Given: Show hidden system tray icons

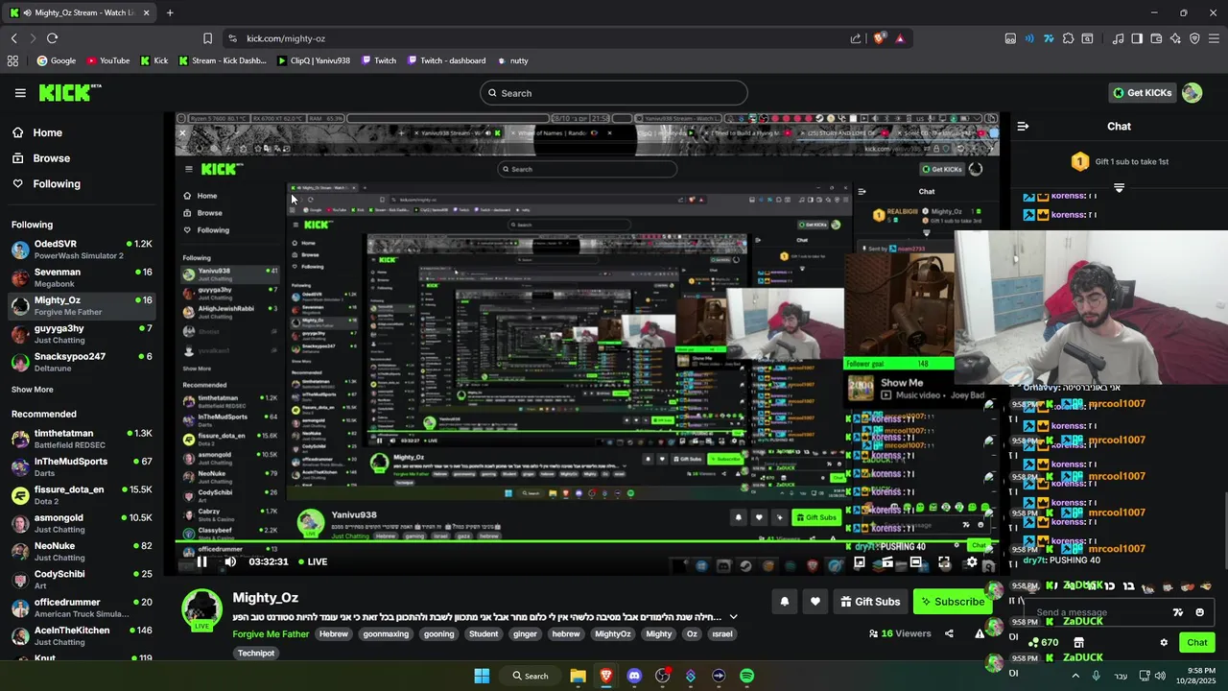Looking at the screenshot, I should click(1074, 676).
